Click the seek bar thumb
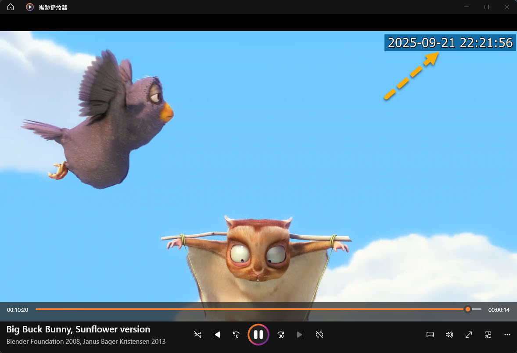Screen dimensions: 517x353 click(x=467, y=309)
